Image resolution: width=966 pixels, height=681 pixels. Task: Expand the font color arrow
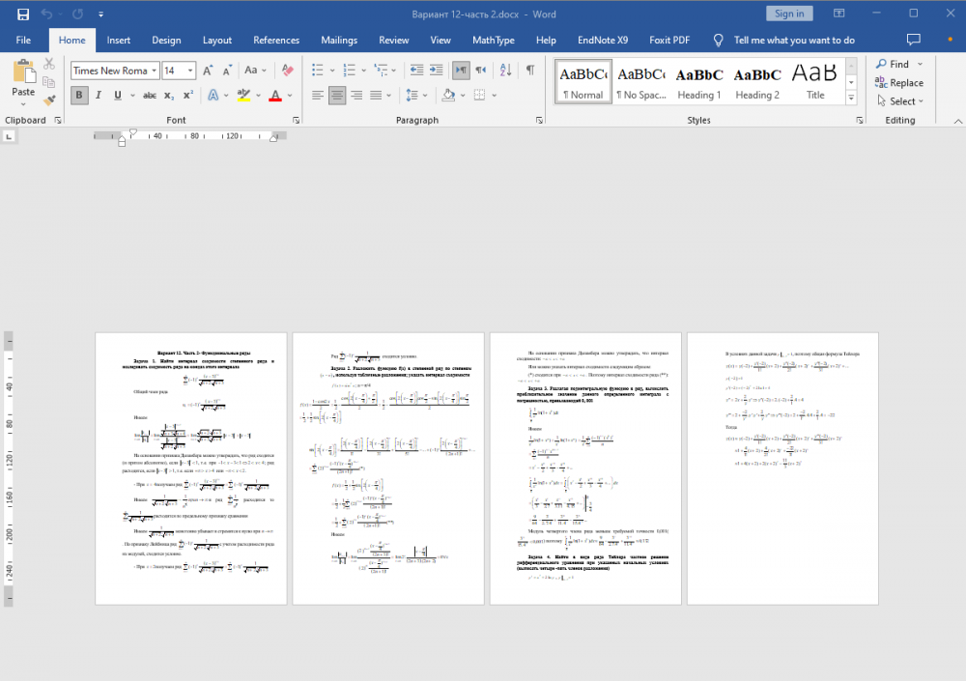pos(290,96)
